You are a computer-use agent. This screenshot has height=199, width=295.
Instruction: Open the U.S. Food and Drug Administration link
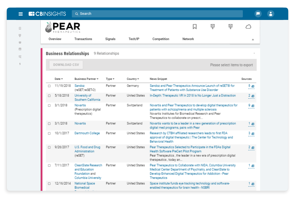coord(87,149)
